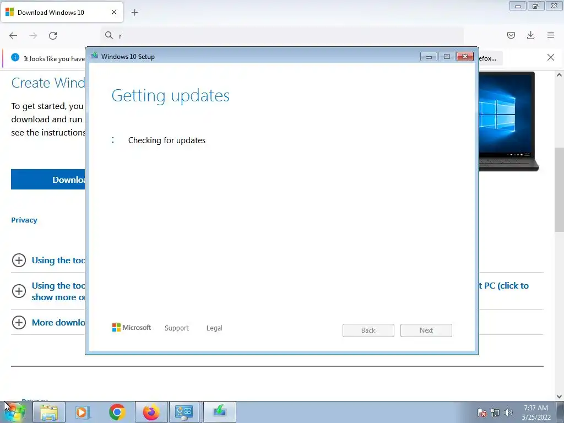Reload the page in Firefox

tap(53, 36)
